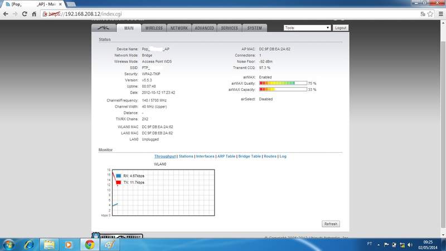Click the Noise Floor value -92 dBm

pos(266,61)
